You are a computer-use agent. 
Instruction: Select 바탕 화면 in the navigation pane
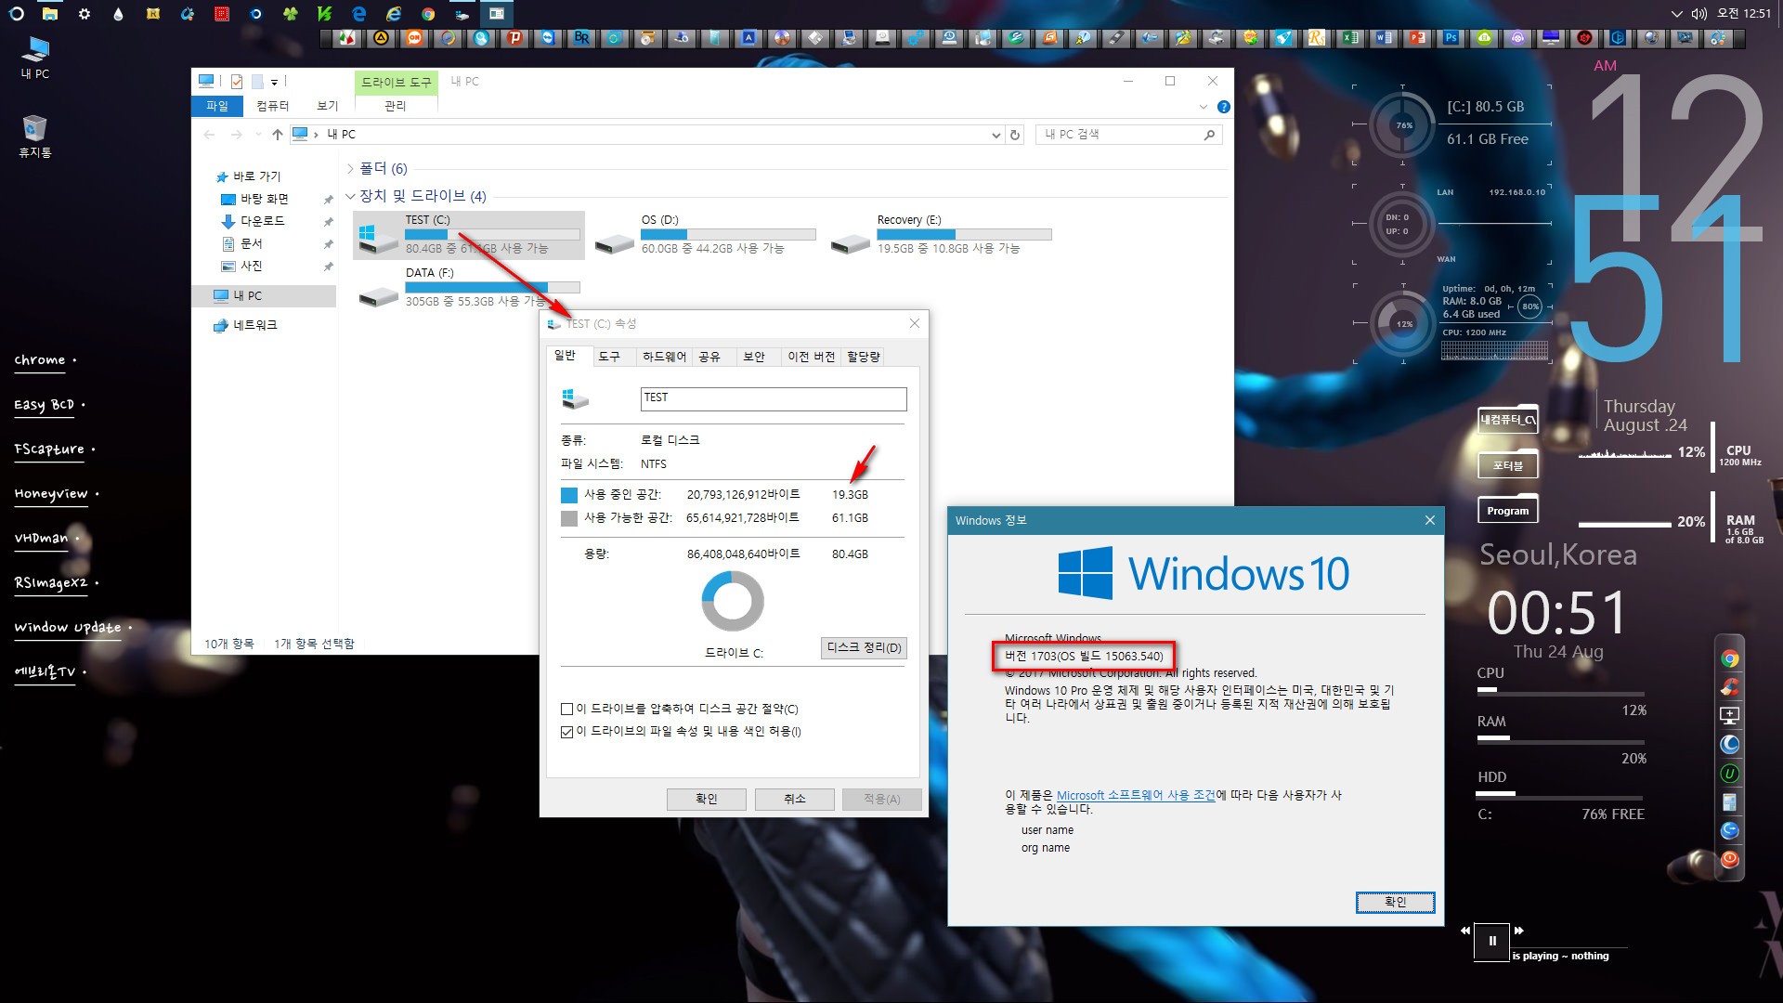265,200
